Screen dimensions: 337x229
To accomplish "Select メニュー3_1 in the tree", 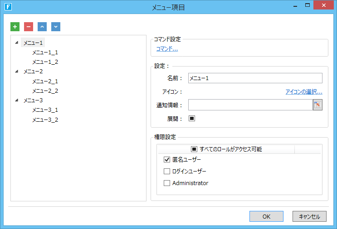I will [45, 110].
